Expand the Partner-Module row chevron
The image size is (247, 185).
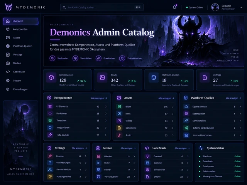pyautogui.click(x=86, y=170)
